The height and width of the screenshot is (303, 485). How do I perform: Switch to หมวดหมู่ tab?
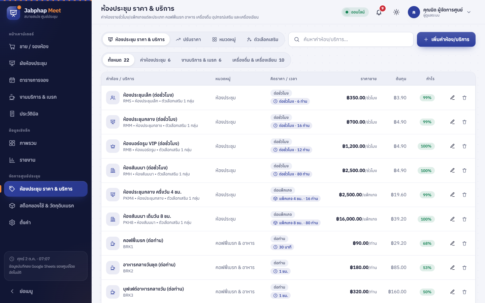(224, 39)
